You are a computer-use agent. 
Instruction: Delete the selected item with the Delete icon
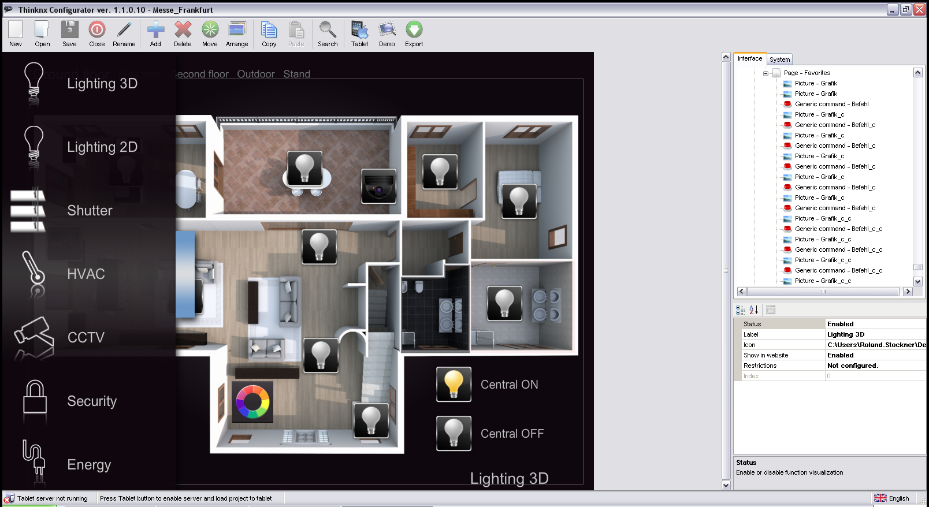183,33
